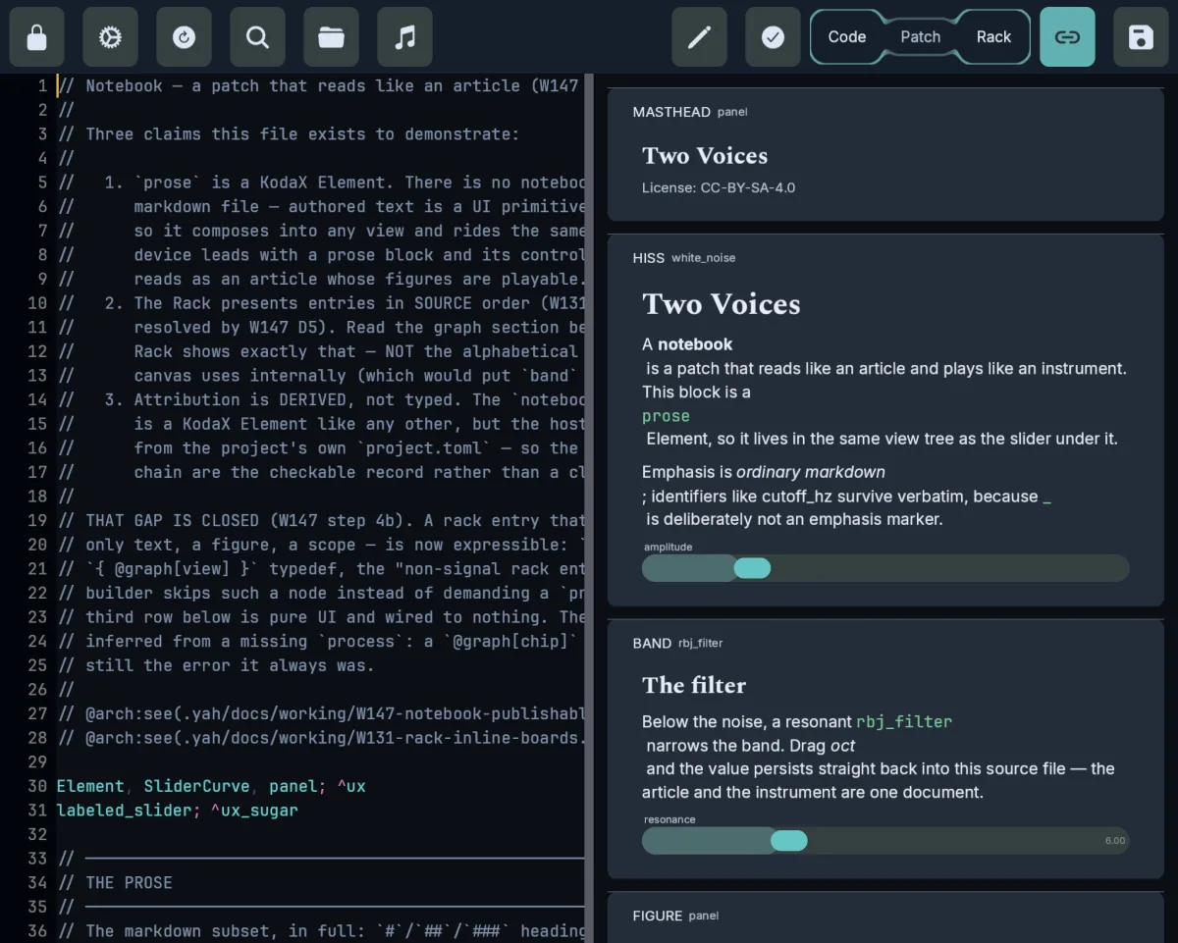Image resolution: width=1178 pixels, height=943 pixels.
Task: Click the resonance slider handle
Action: pyautogui.click(x=788, y=841)
